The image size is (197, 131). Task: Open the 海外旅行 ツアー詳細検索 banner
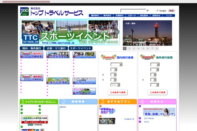[x=32, y=78]
